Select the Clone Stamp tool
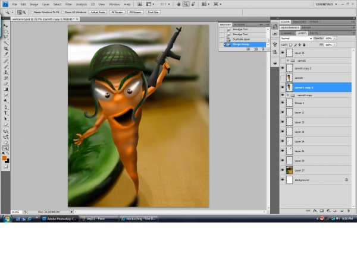The image size is (357, 260). point(6,72)
